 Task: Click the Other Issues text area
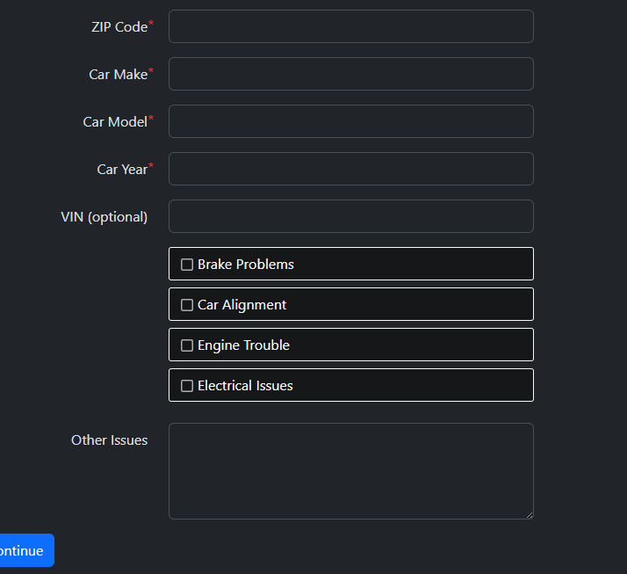351,471
